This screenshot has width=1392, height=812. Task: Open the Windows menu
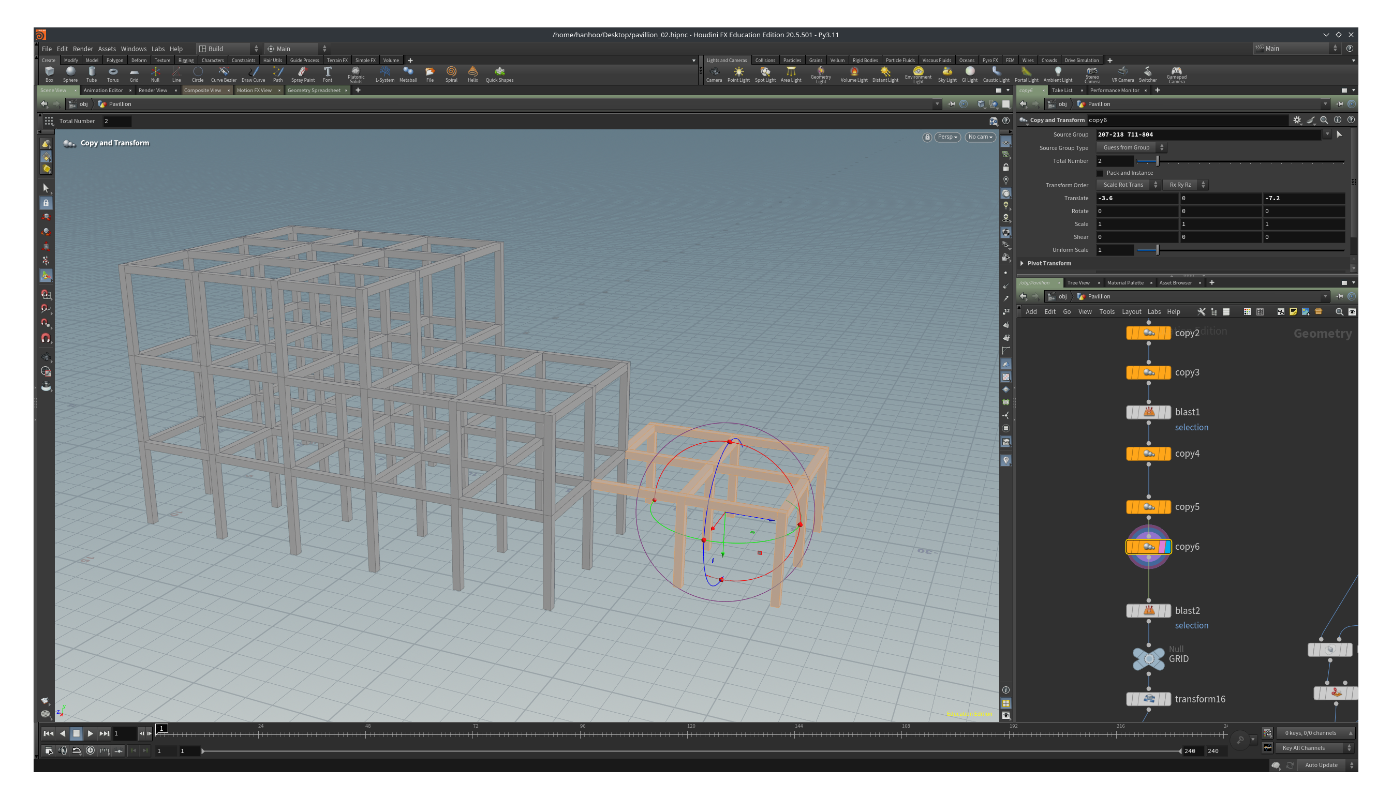click(134, 49)
